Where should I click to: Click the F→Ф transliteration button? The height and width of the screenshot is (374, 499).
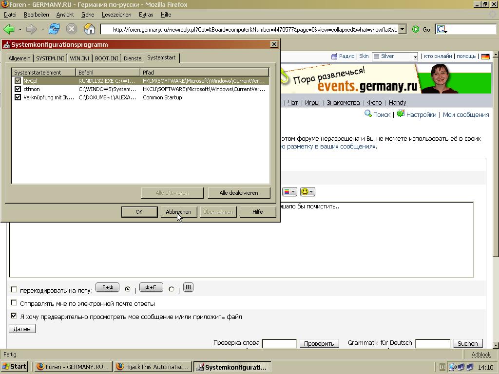pos(108,287)
